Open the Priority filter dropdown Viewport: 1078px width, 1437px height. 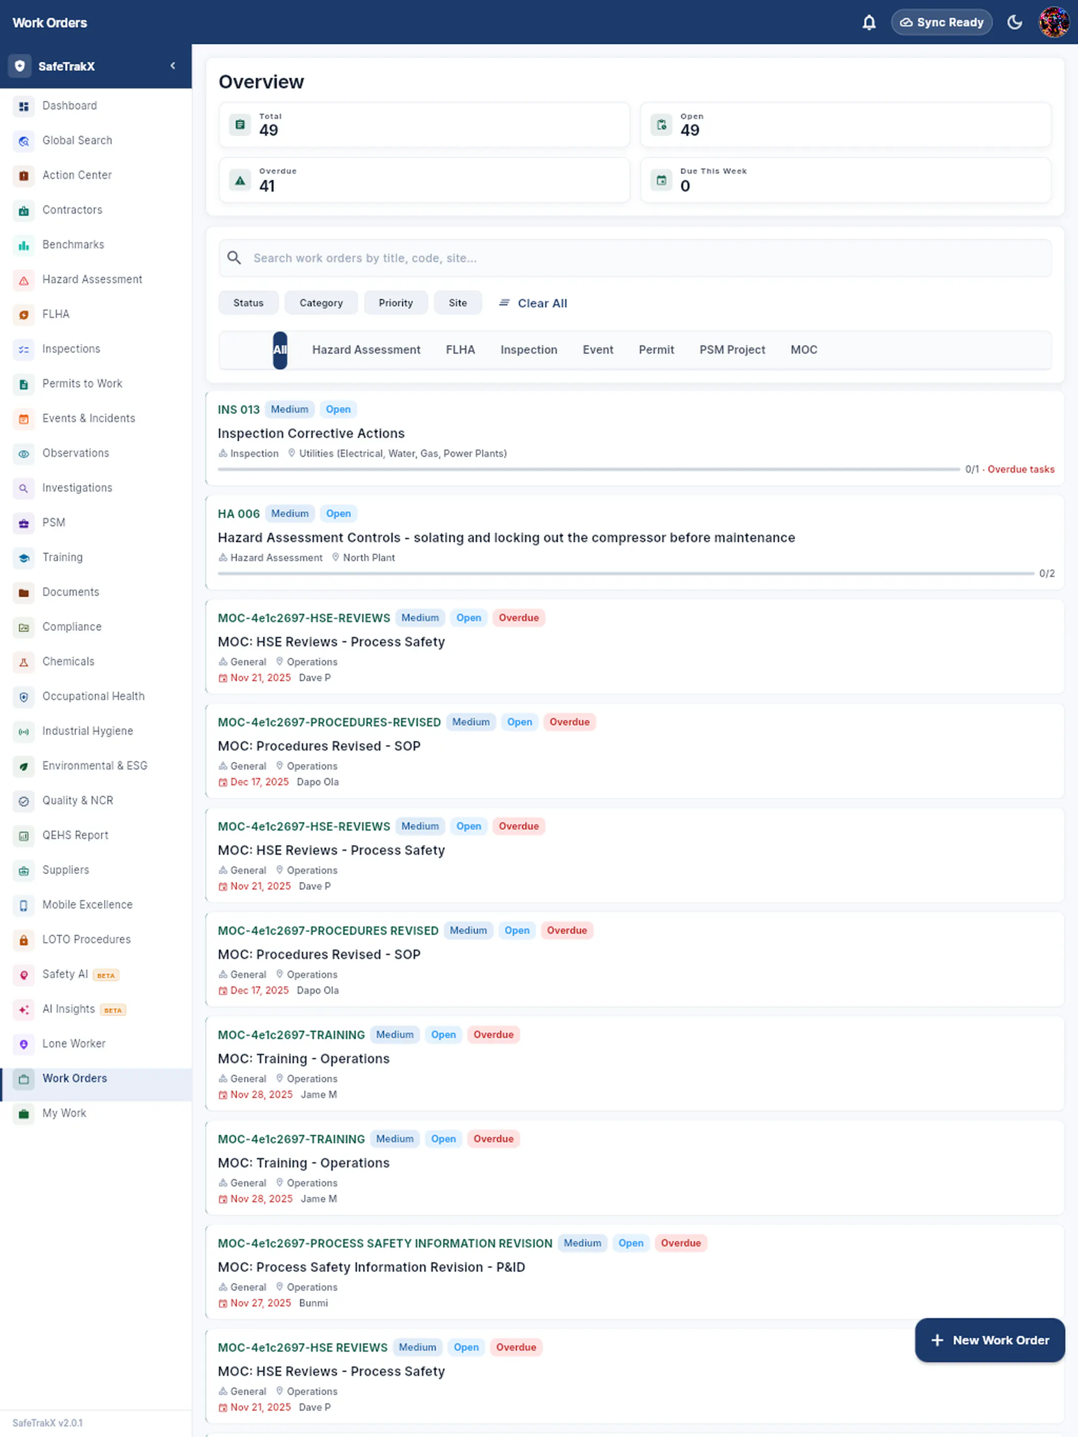coord(396,303)
